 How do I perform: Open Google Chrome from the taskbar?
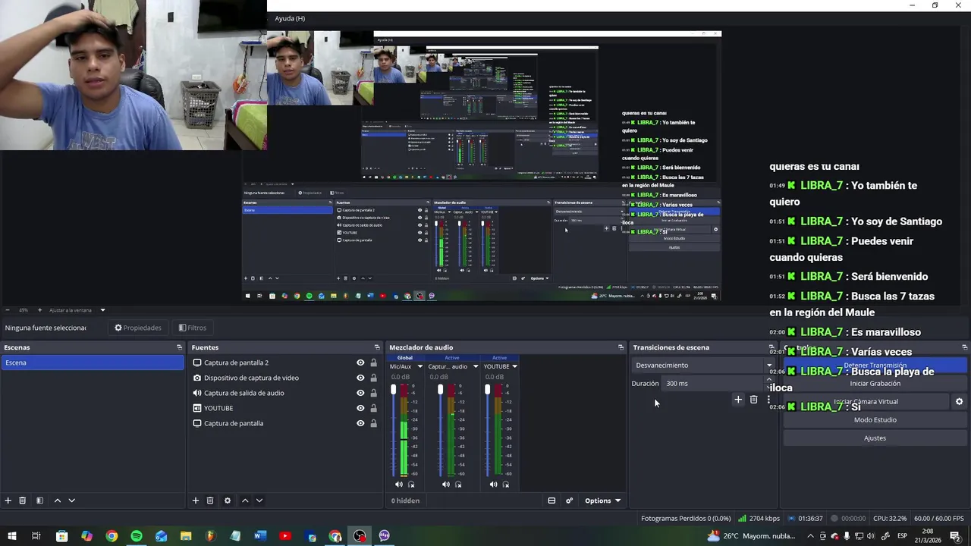[112, 536]
